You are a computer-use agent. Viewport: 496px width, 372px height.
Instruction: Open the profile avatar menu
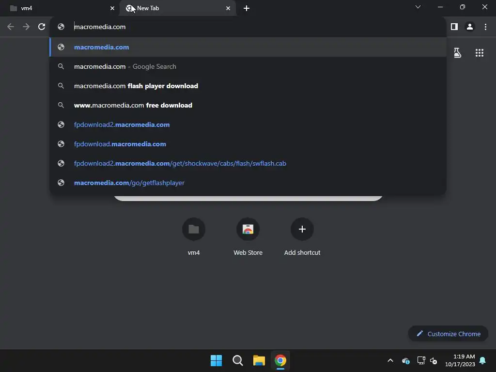470,27
